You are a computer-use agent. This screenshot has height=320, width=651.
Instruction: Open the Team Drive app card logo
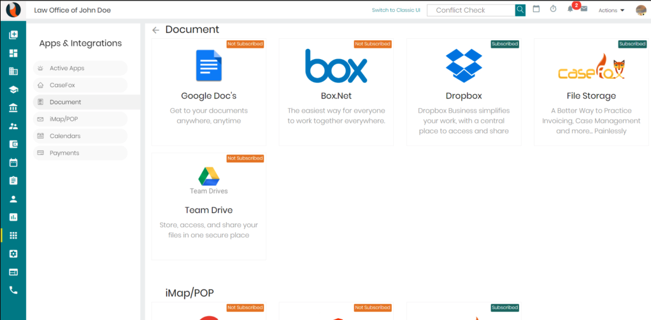point(209,180)
